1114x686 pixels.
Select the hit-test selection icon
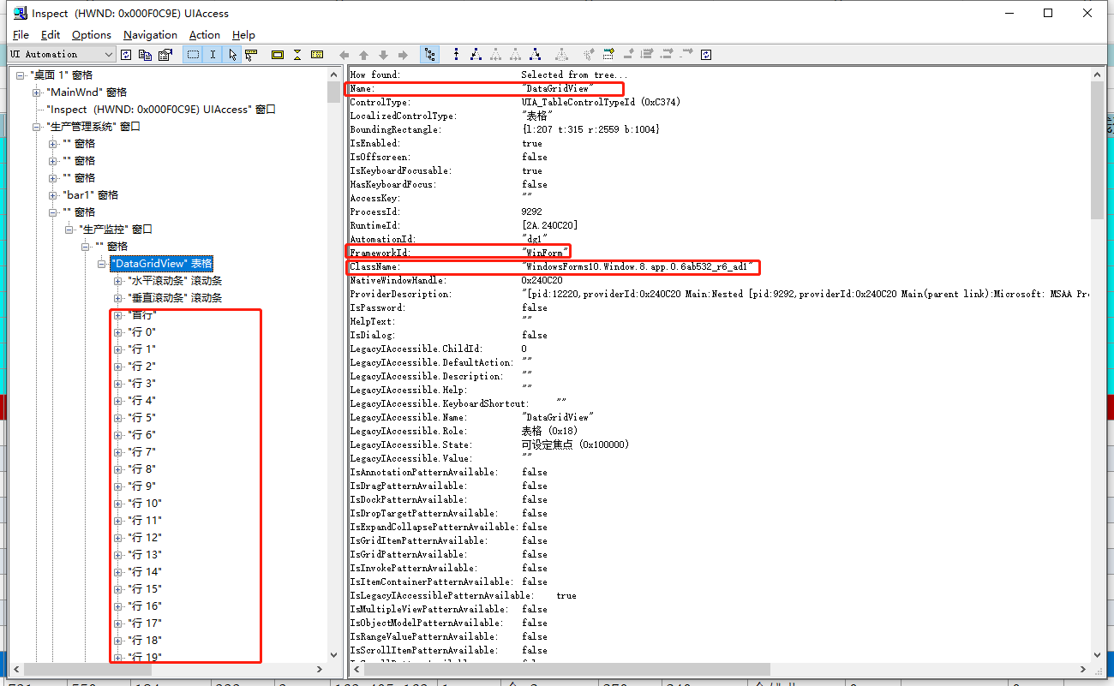(249, 54)
